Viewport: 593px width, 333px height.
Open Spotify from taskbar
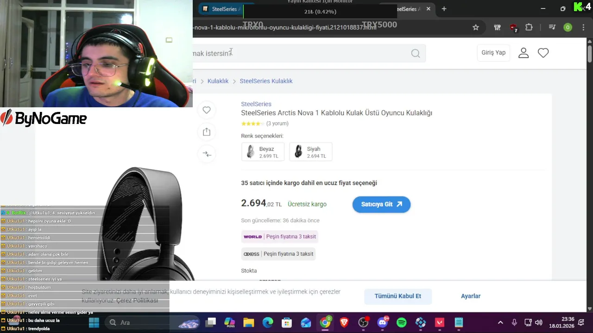tap(402, 322)
